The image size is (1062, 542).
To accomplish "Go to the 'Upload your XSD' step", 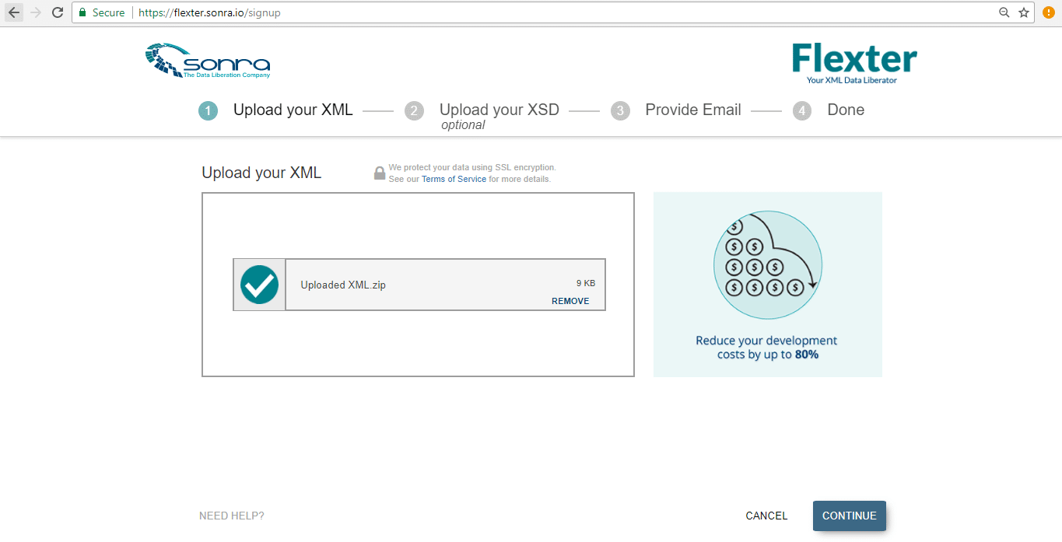I will coord(499,110).
